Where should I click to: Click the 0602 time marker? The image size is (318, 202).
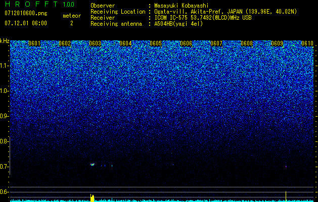[x=65, y=43]
